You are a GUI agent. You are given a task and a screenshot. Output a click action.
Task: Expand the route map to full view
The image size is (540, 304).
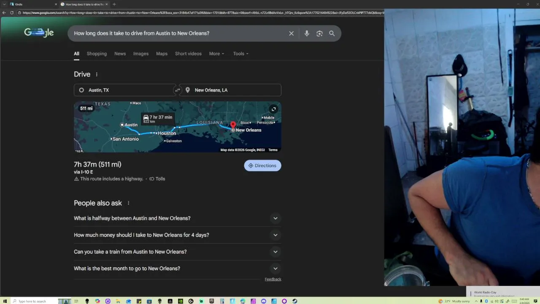point(273,109)
